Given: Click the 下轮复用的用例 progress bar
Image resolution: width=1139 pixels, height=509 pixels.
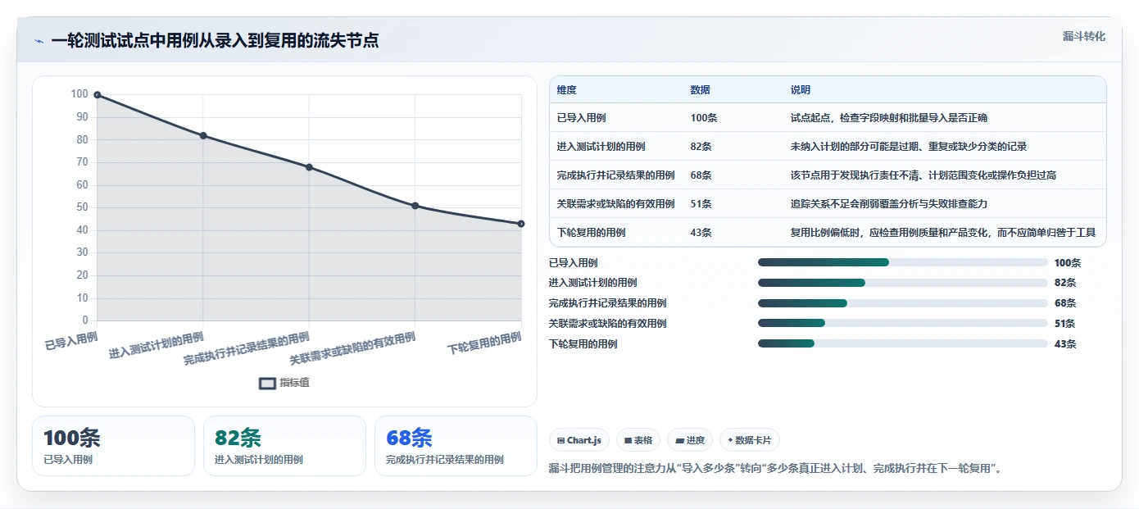Looking at the screenshot, I should (903, 343).
